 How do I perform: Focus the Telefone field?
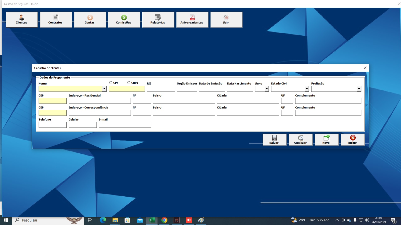click(x=53, y=125)
